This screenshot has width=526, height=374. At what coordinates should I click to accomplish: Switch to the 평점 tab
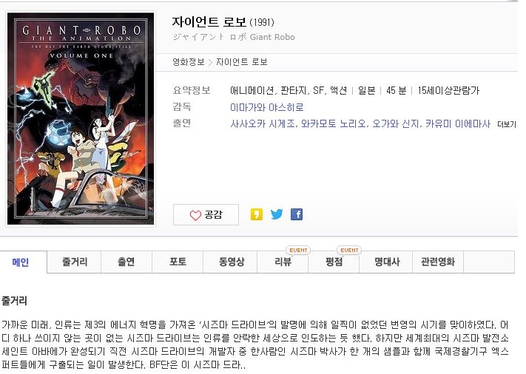pos(334,262)
